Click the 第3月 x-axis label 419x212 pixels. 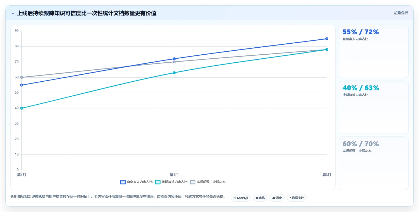(174, 175)
